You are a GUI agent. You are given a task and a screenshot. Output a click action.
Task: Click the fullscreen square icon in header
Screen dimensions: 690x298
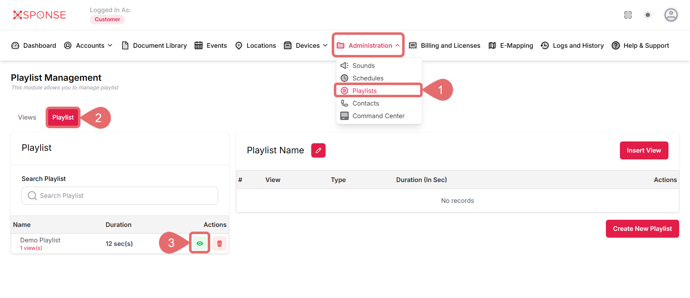(x=628, y=15)
